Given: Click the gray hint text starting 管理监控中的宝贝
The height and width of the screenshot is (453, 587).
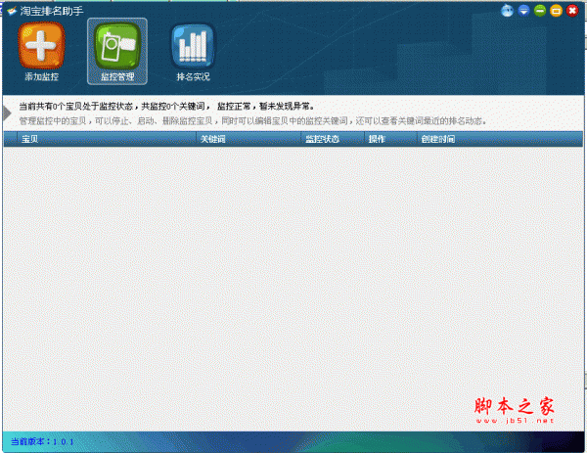Looking at the screenshot, I should click(252, 121).
